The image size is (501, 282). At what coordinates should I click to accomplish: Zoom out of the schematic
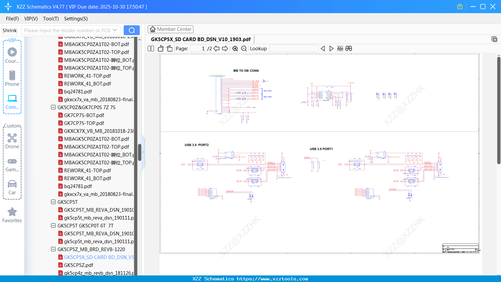coord(244,49)
